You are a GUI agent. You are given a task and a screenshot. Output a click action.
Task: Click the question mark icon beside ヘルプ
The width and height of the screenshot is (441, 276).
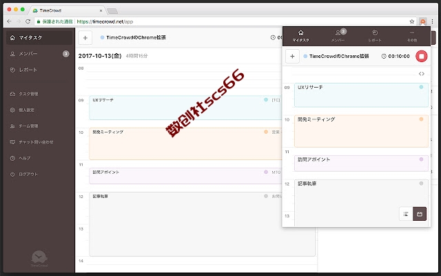(12, 158)
